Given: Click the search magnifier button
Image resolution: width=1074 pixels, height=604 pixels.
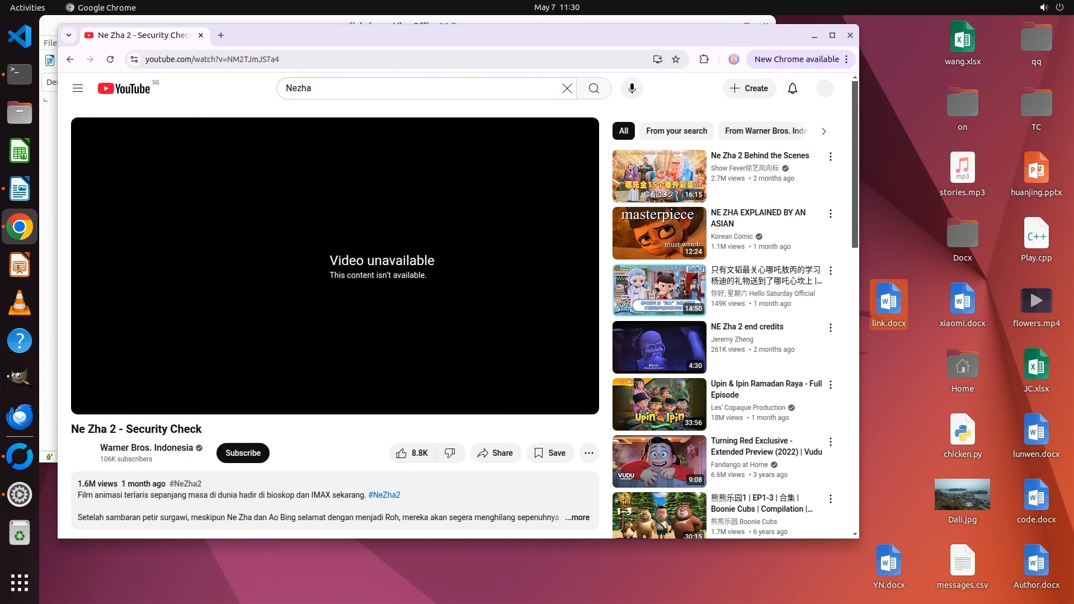Looking at the screenshot, I should [593, 88].
